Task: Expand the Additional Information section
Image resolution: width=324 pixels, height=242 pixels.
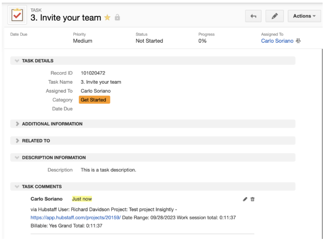Action: point(17,124)
